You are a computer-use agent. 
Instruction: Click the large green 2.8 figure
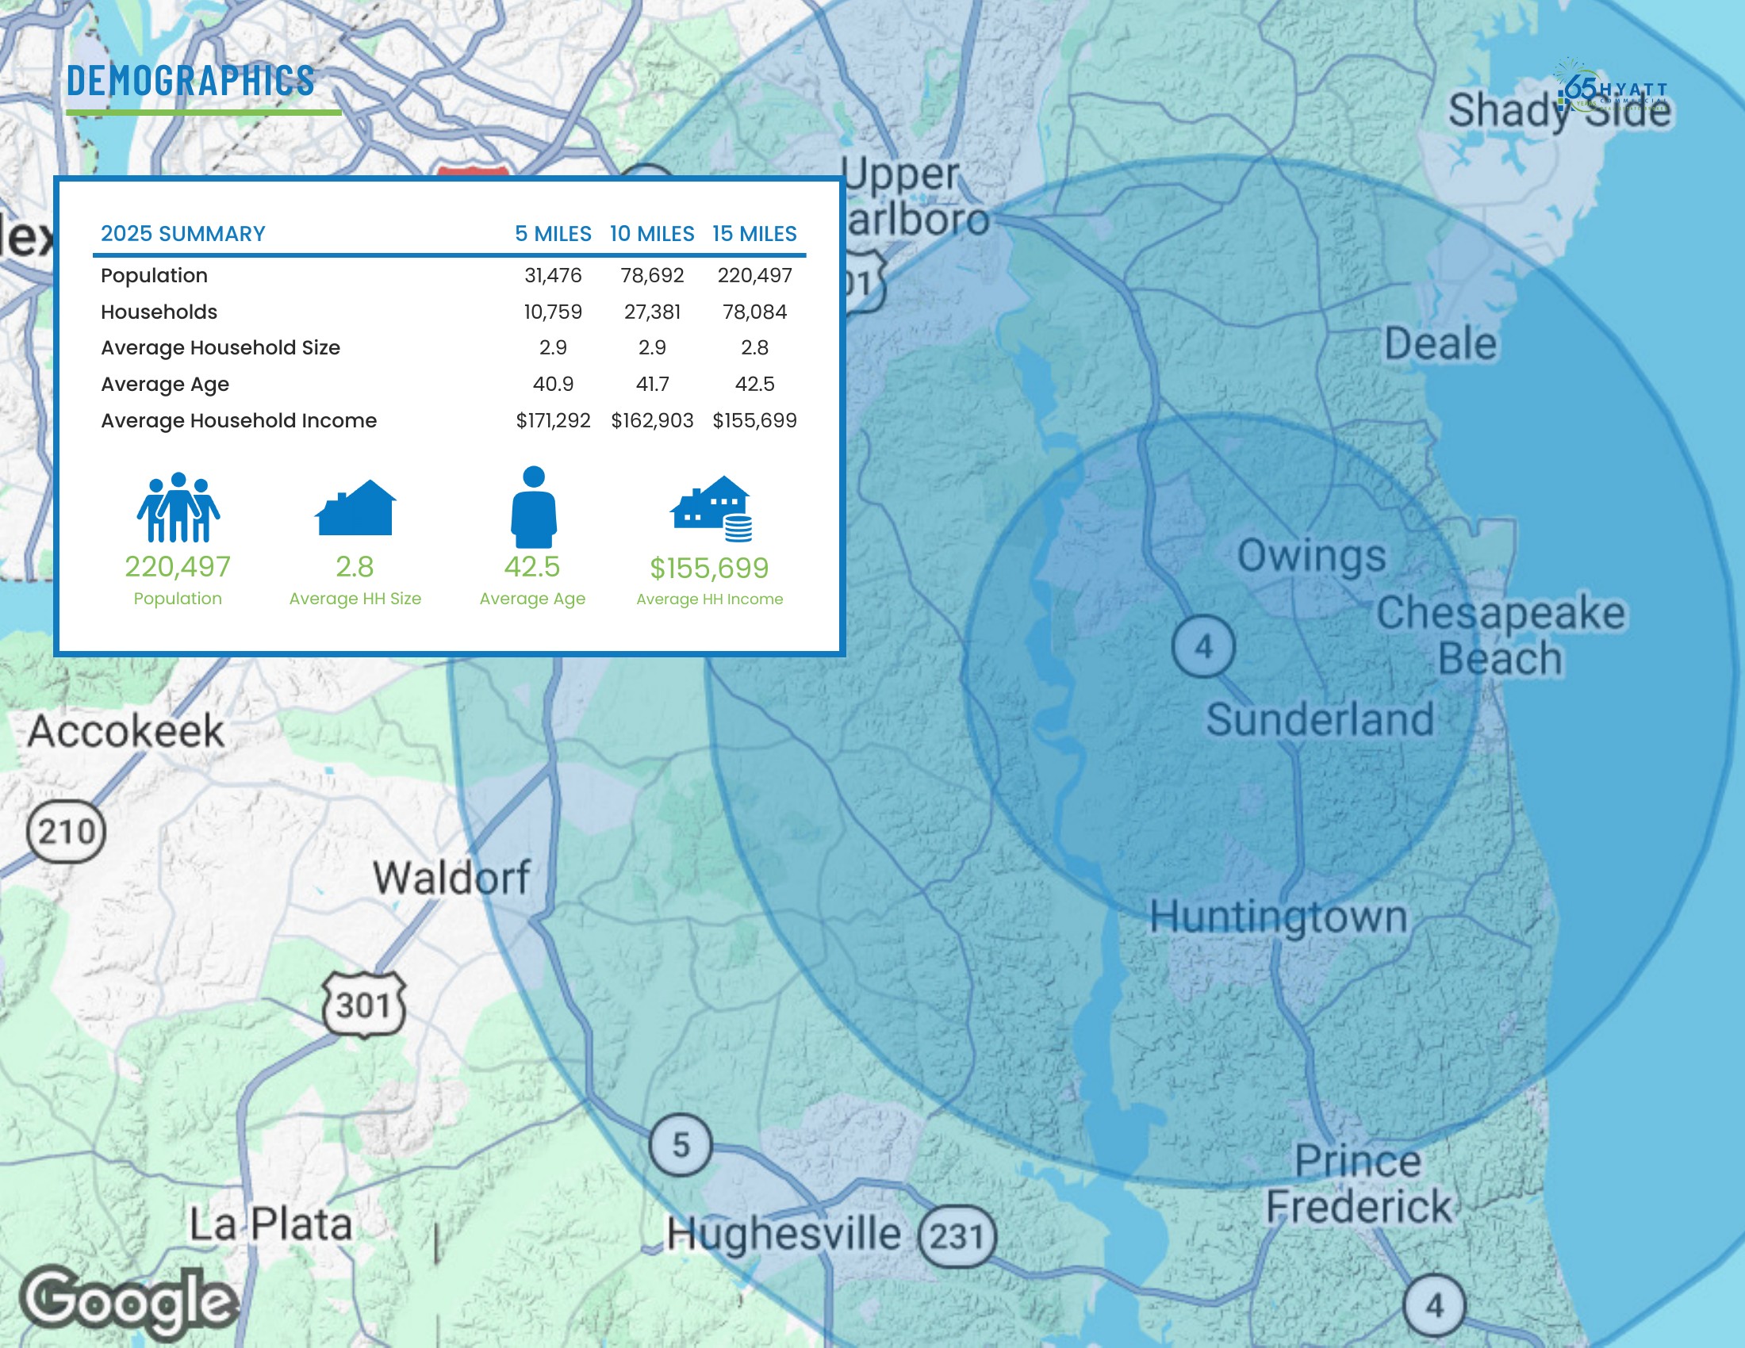pos(355,567)
